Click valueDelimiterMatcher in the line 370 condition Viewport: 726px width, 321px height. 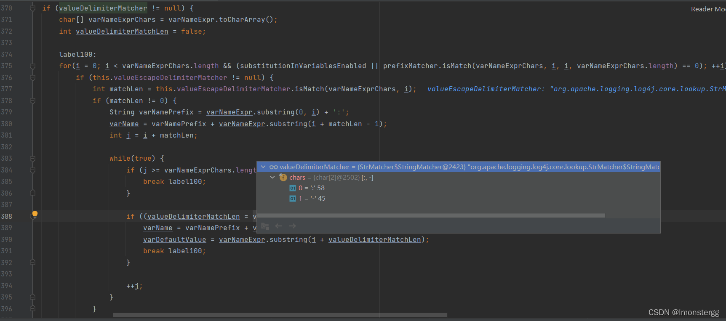103,8
